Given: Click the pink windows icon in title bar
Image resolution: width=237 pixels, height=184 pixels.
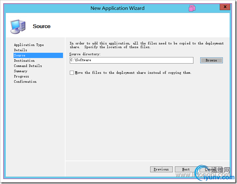Looking at the screenshot, I should pyautogui.click(x=192, y=8).
